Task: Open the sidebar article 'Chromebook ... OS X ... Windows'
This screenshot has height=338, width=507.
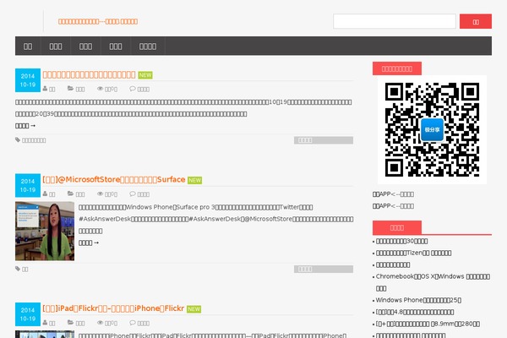Action: [x=433, y=282]
